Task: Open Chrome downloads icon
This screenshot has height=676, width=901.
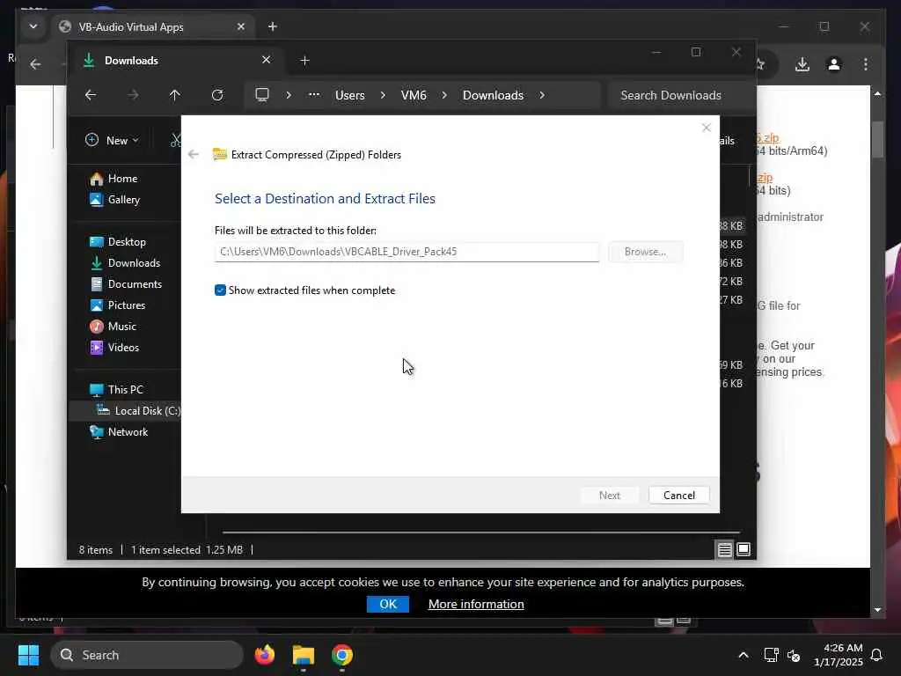Action: (802, 64)
